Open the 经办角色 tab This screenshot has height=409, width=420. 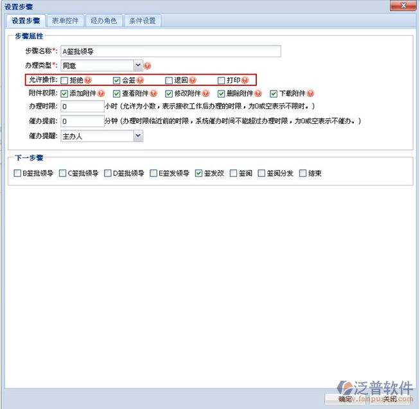103,21
